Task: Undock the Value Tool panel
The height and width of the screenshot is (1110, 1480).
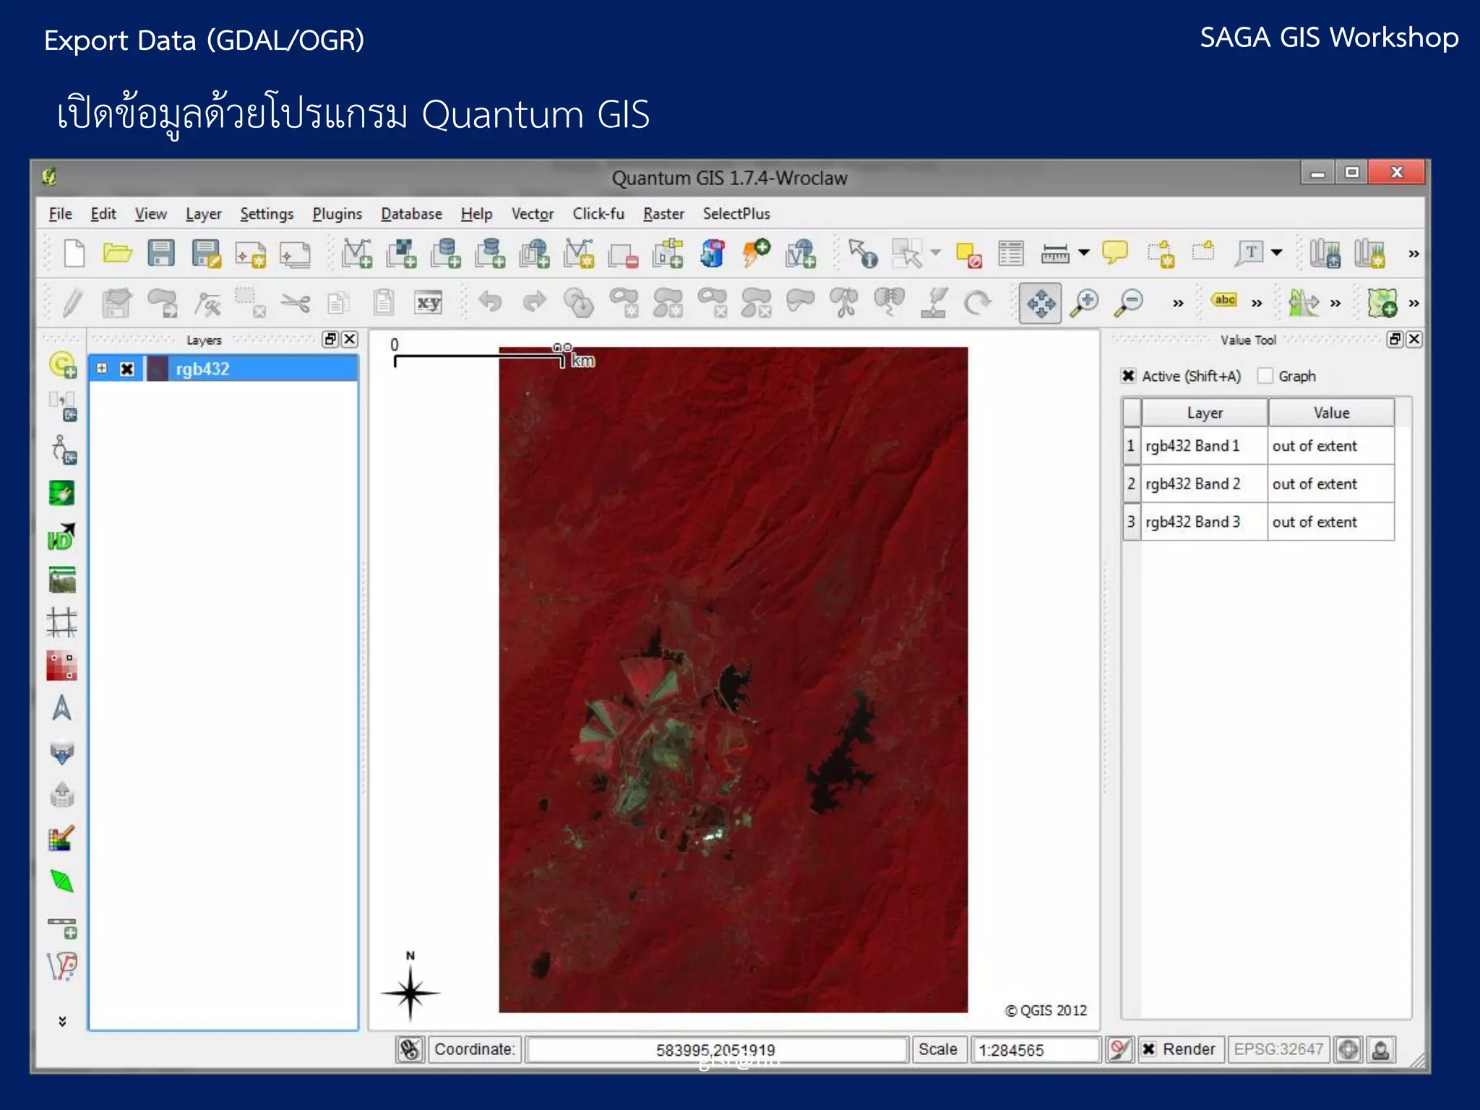Action: [x=1395, y=339]
